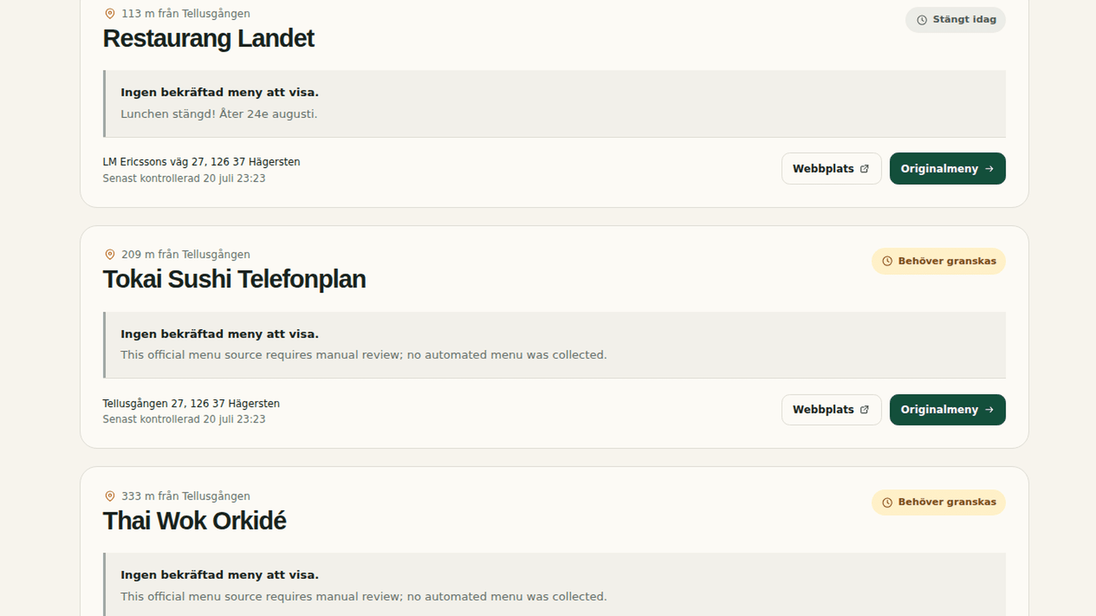
Task: Click arrow icon on Restaurang Landet Originalmeny
Action: tap(989, 169)
